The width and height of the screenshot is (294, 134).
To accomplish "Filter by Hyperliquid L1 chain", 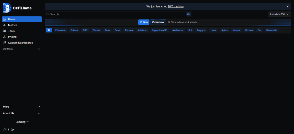I will (160, 30).
